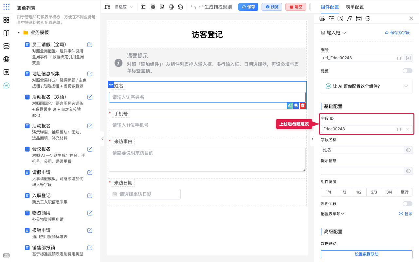Image resolution: width=419 pixels, height=262 pixels.
Task: Open the shield validation icon in config panel
Action: [x=368, y=18]
